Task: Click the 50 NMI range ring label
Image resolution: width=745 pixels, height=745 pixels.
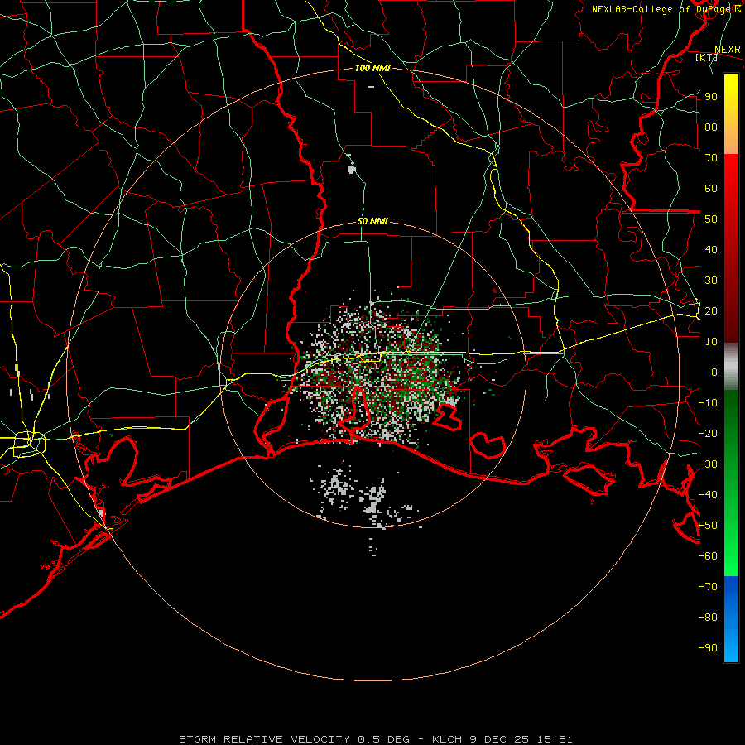Action: 372,221
